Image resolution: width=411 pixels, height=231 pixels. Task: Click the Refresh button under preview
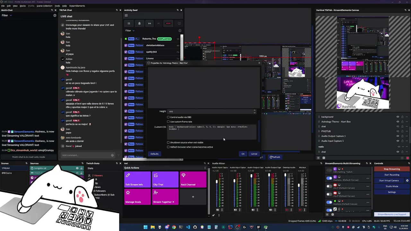click(275, 157)
